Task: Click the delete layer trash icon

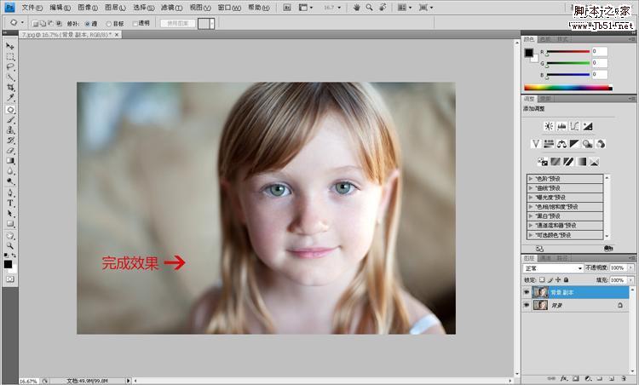Action: [624, 378]
